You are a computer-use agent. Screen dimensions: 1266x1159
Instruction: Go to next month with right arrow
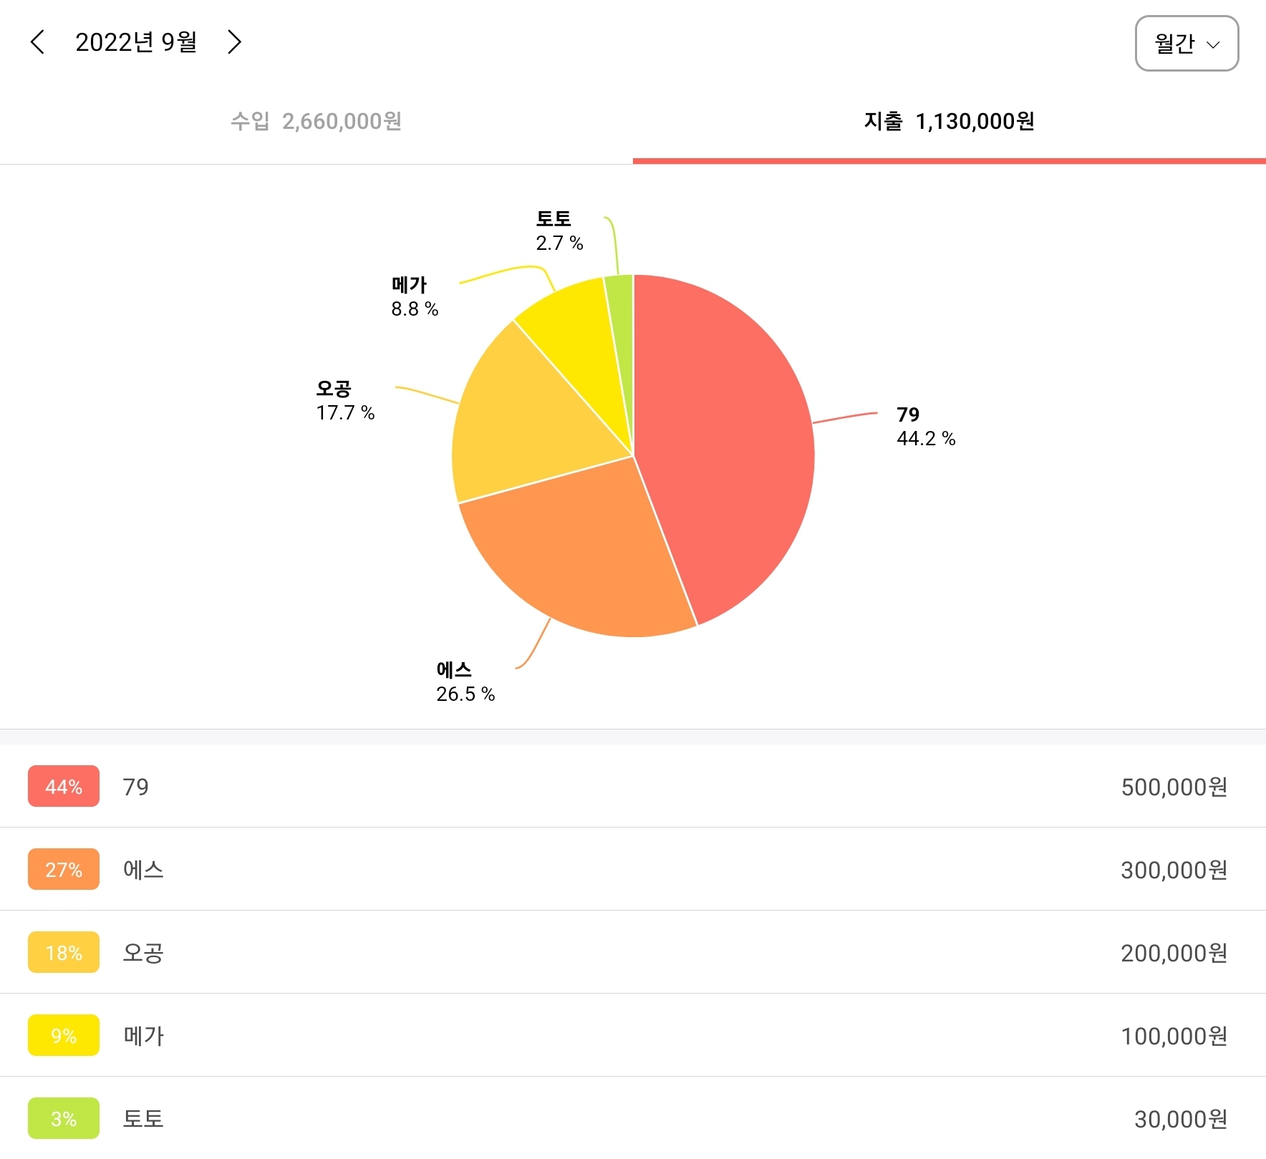pos(234,42)
